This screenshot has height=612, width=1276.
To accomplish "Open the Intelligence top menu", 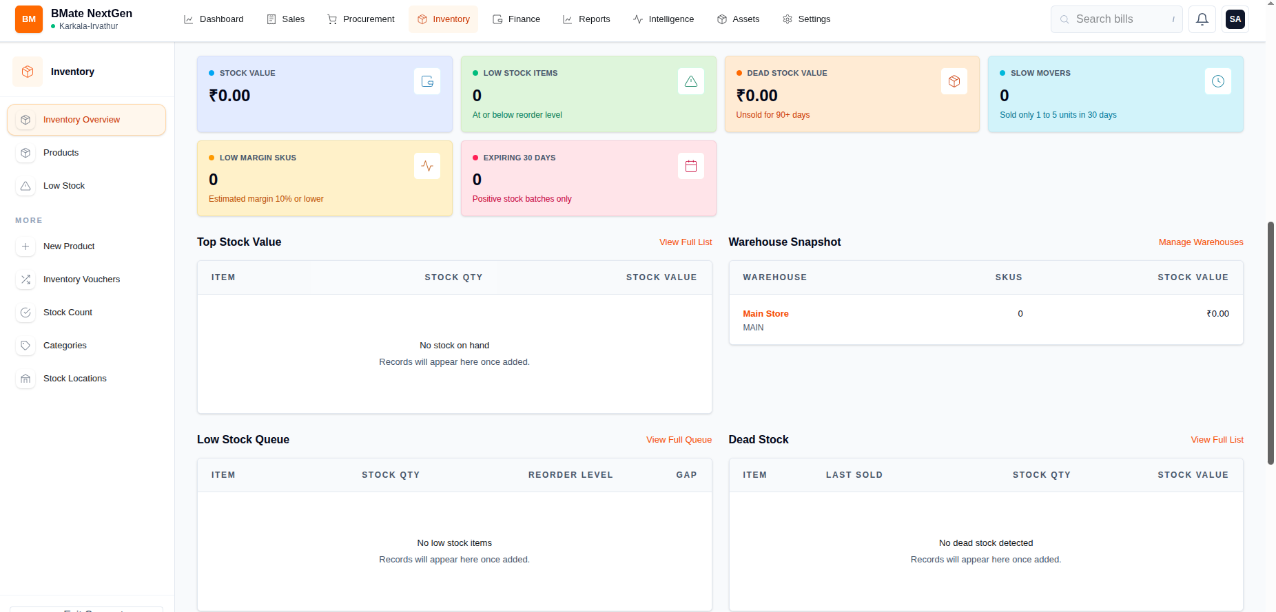I will click(x=663, y=19).
